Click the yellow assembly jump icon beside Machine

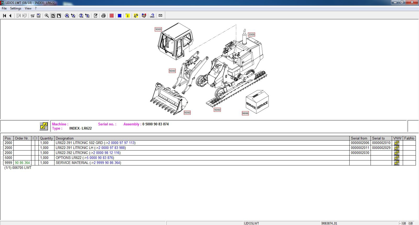click(44, 126)
